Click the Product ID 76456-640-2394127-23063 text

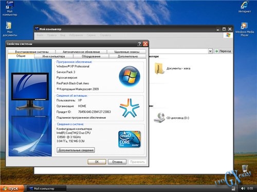(x=95, y=112)
